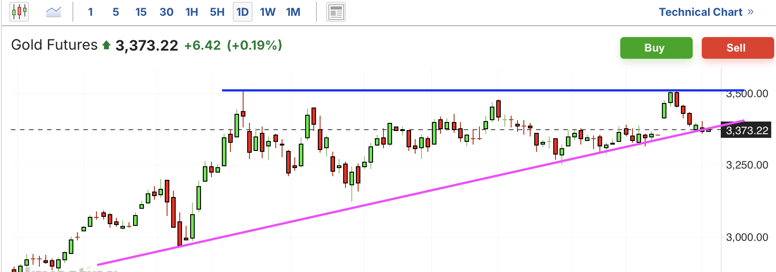Select the 1 minute timeframe
Image resolution: width=776 pixels, height=272 pixels.
tap(91, 12)
